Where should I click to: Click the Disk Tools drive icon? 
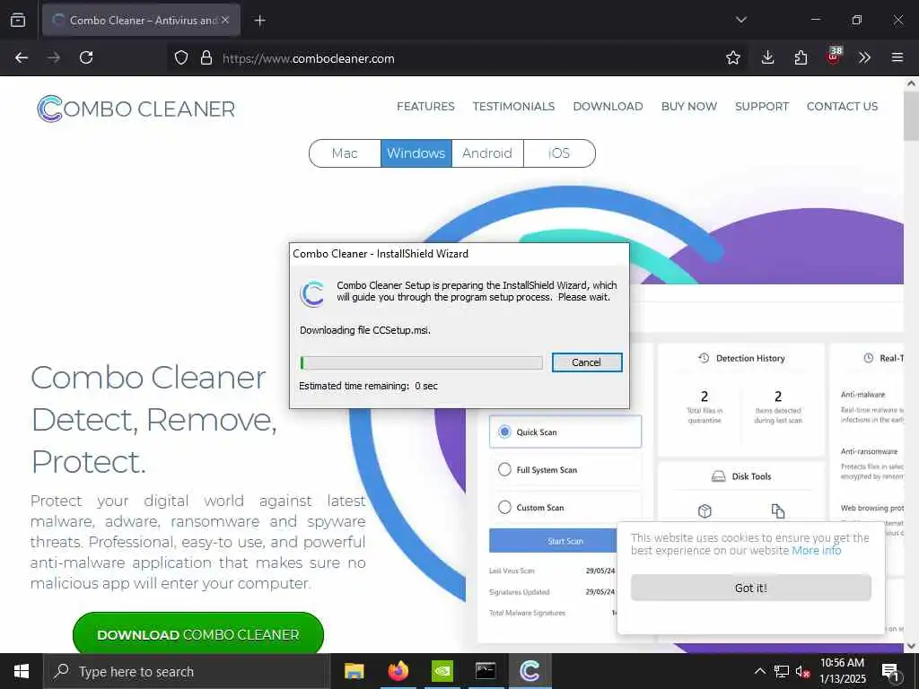pyautogui.click(x=719, y=476)
